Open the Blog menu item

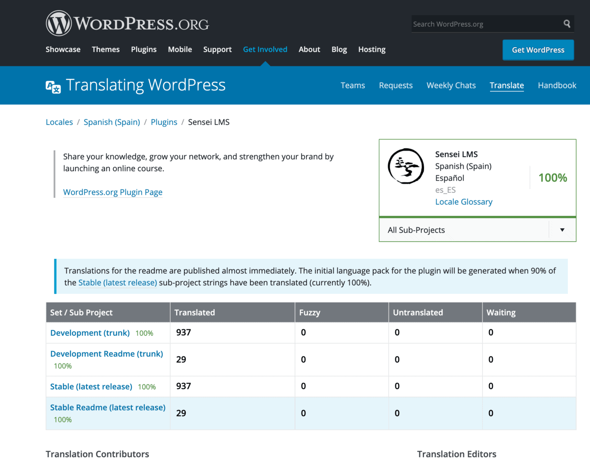point(339,49)
